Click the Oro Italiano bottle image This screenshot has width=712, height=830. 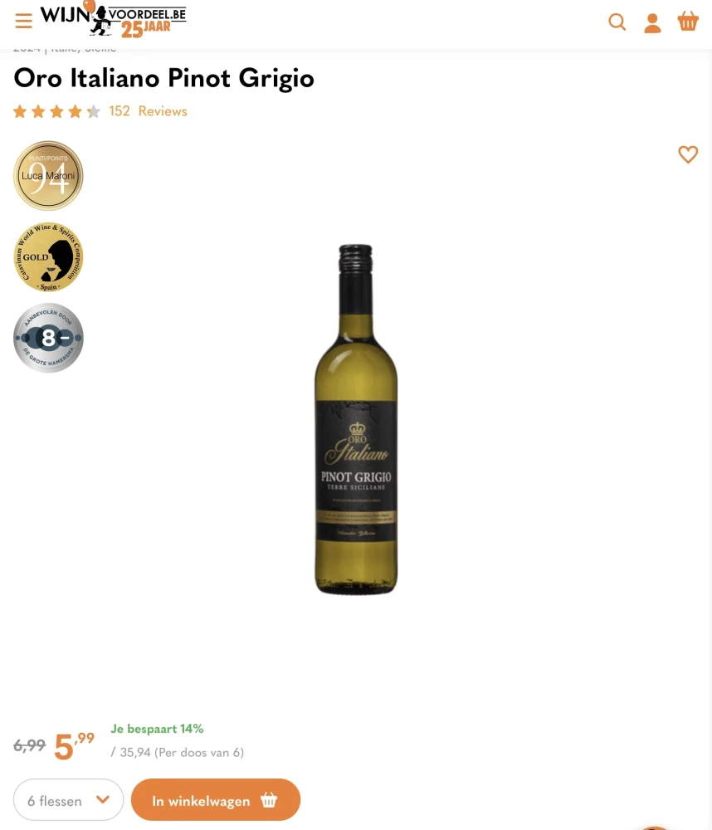356,419
